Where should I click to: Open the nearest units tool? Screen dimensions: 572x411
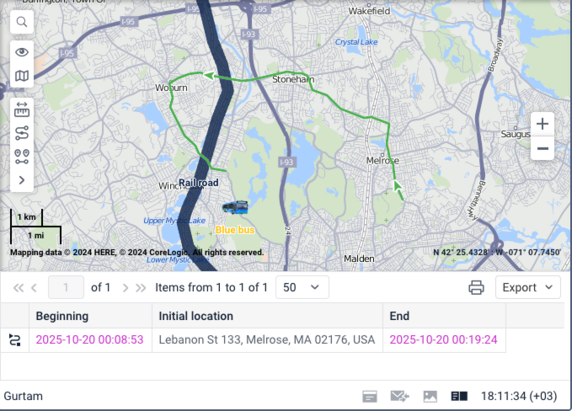(x=22, y=156)
